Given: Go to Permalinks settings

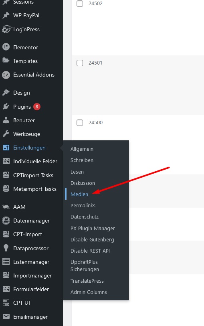Looking at the screenshot, I should (83, 206).
